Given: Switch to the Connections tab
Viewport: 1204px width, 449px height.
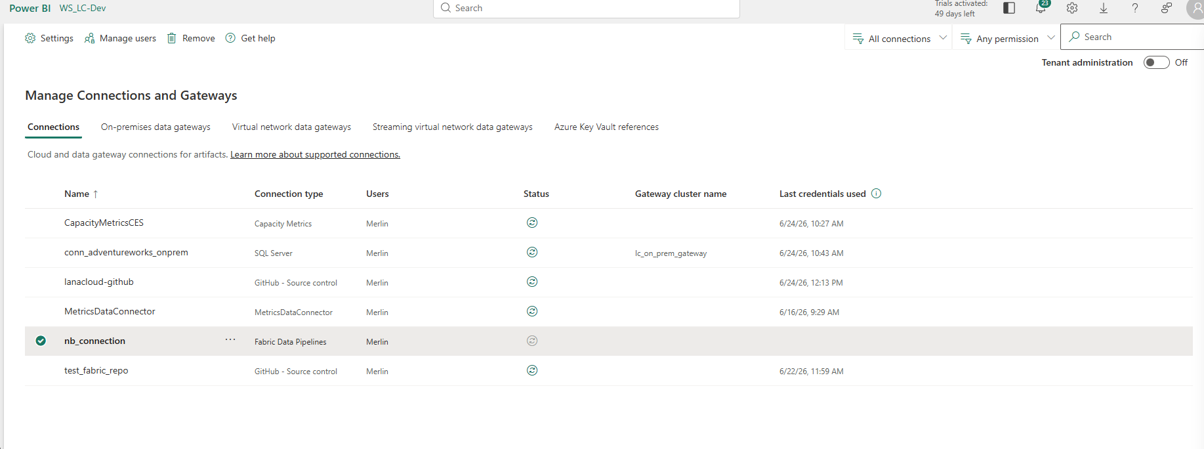Looking at the screenshot, I should pyautogui.click(x=53, y=127).
